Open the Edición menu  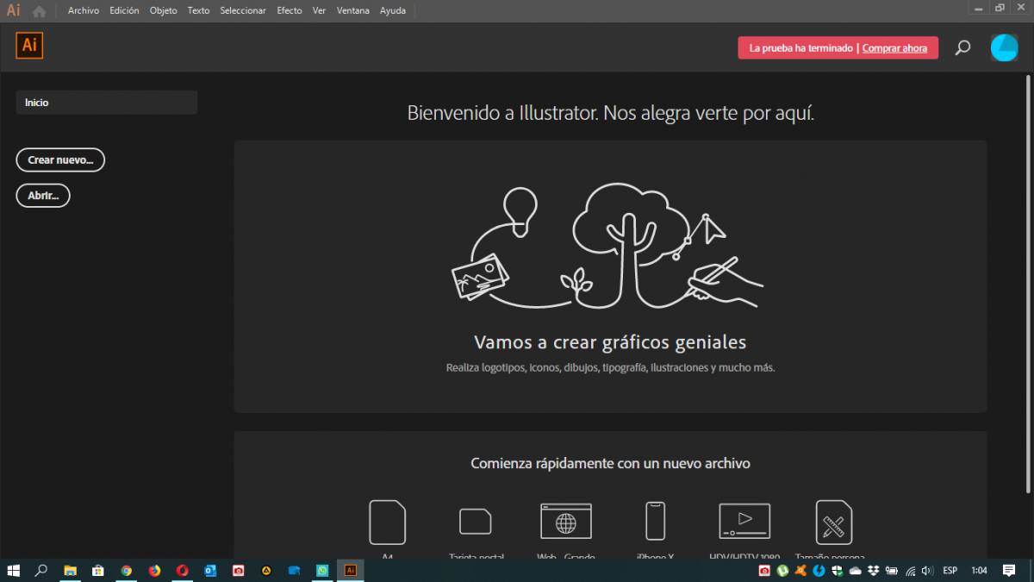pos(124,11)
